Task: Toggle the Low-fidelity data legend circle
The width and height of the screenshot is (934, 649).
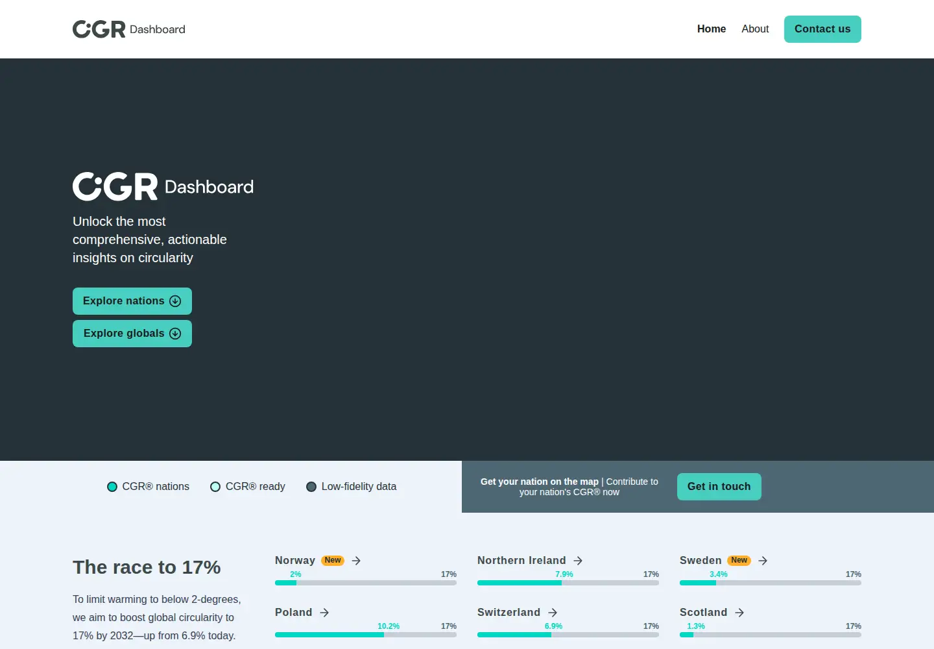Action: [311, 487]
